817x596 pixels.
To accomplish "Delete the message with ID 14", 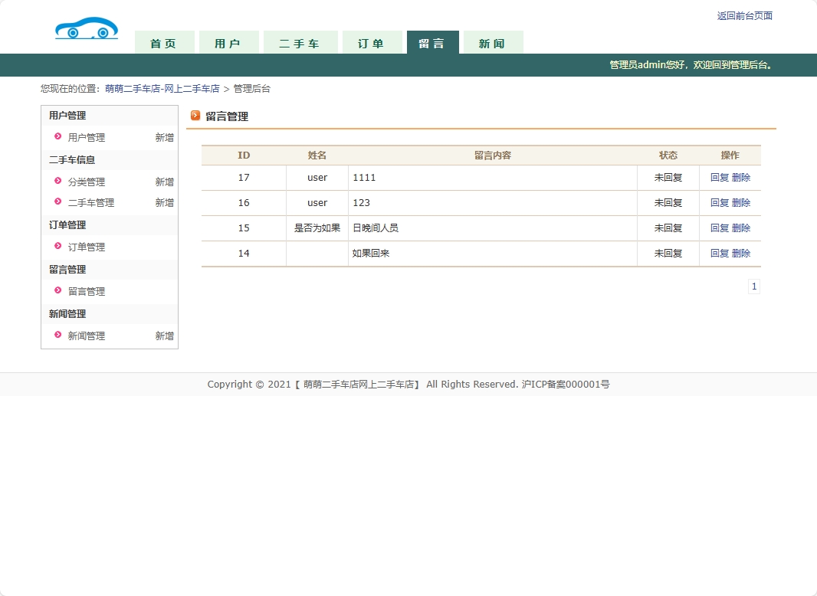I will (741, 254).
